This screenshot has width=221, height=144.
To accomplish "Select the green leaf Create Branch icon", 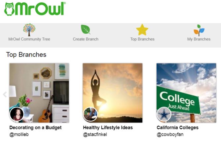I will (x=86, y=30).
